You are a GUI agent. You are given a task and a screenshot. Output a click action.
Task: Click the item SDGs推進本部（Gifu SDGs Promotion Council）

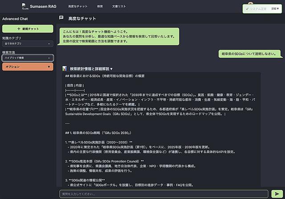pos(105,161)
